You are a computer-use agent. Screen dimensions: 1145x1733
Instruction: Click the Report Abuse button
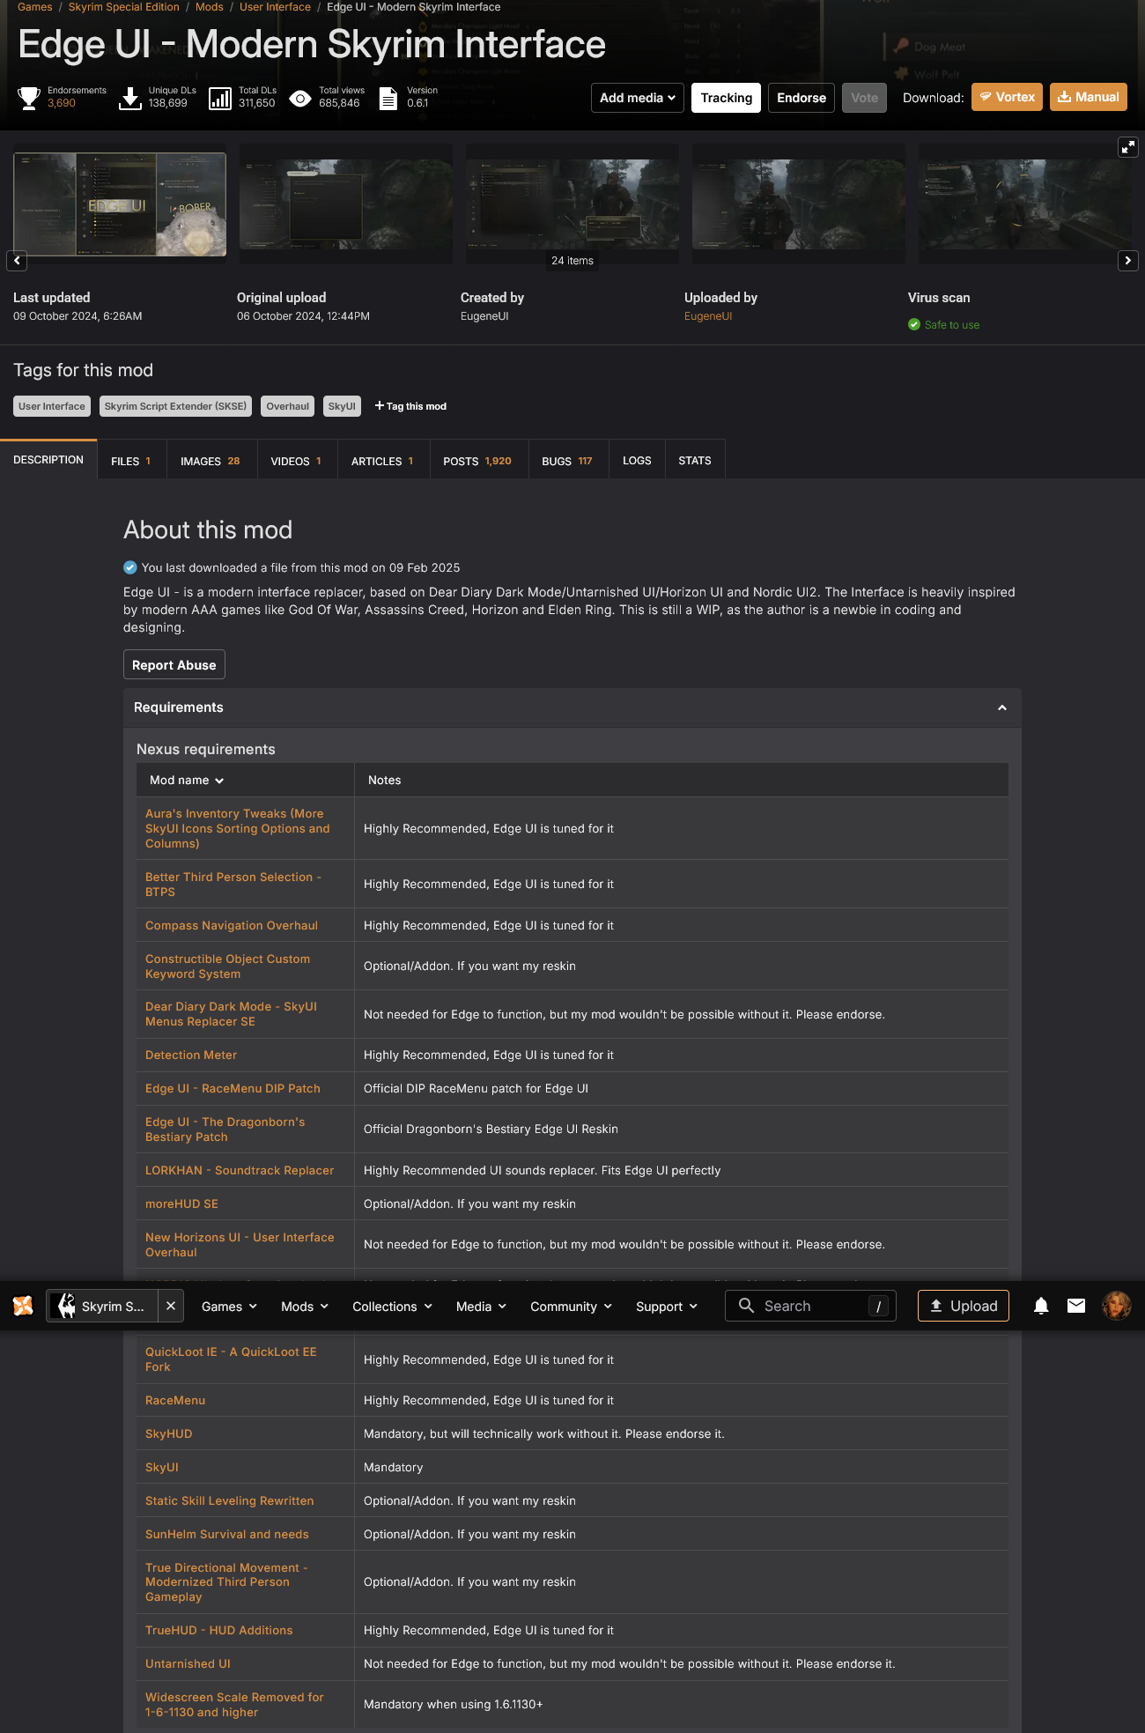click(174, 665)
